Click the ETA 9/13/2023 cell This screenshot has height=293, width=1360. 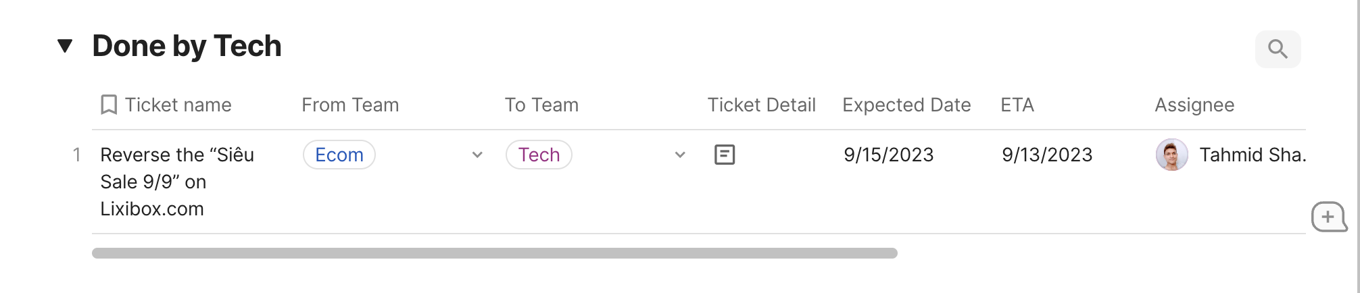(1047, 155)
